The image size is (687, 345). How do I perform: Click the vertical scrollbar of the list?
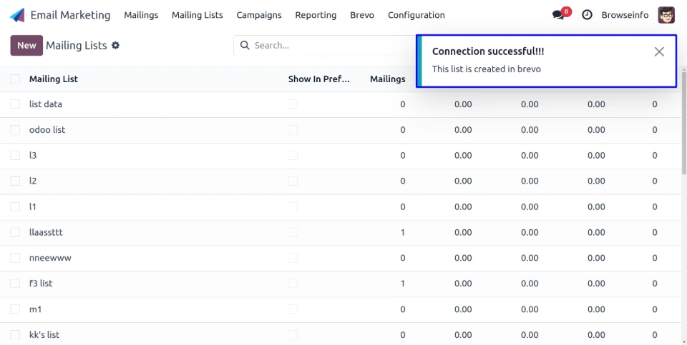click(x=683, y=136)
